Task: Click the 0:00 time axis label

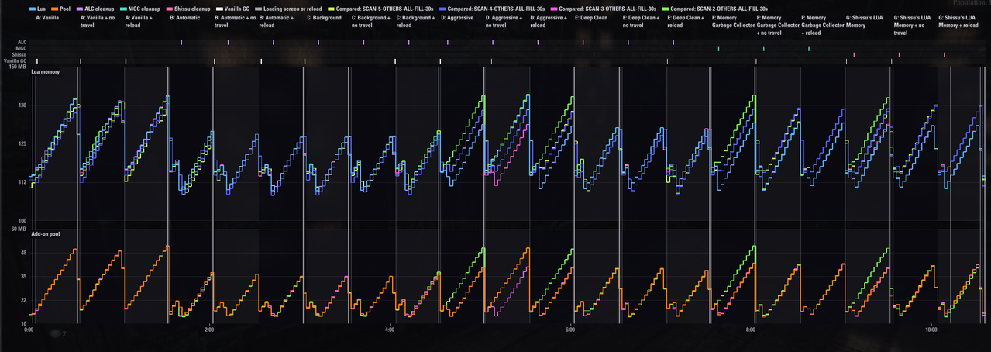Action: tap(29, 330)
